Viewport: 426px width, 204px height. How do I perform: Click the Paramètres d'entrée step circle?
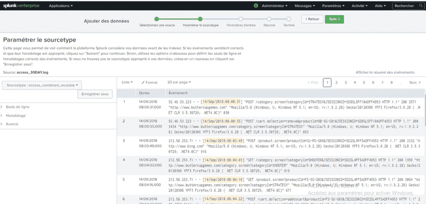241,19
